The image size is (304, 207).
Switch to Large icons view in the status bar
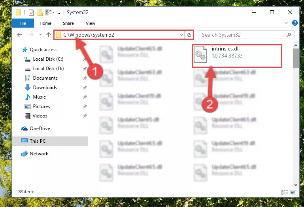click(x=293, y=192)
